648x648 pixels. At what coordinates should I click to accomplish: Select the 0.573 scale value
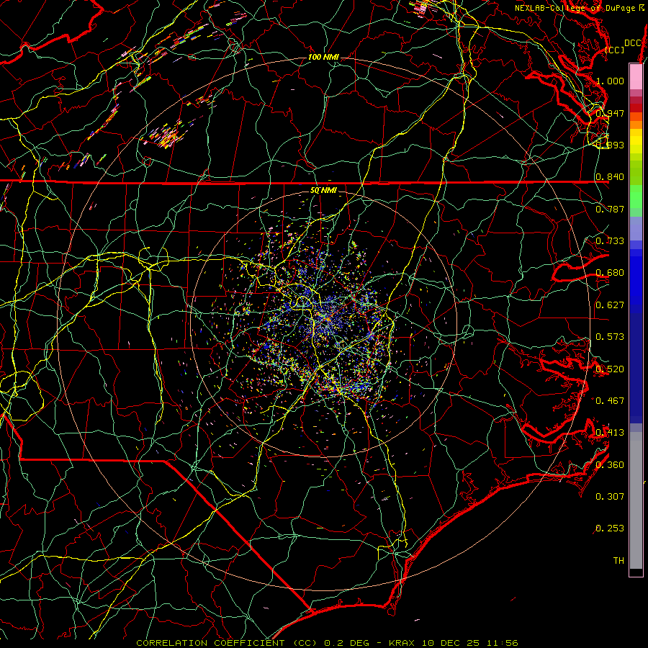coord(610,337)
